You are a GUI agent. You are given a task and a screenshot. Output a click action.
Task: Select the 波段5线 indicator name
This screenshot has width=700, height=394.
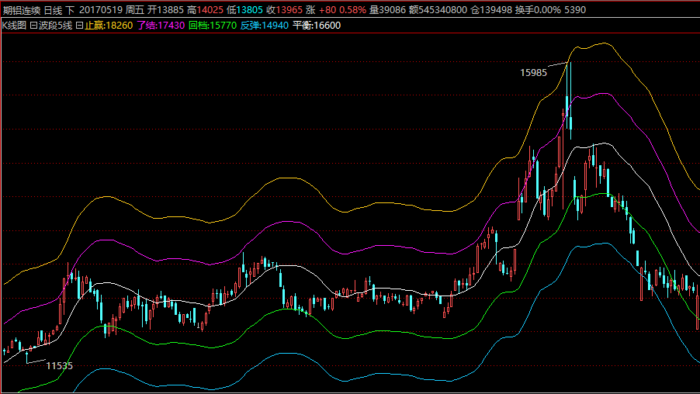pyautogui.click(x=55, y=26)
